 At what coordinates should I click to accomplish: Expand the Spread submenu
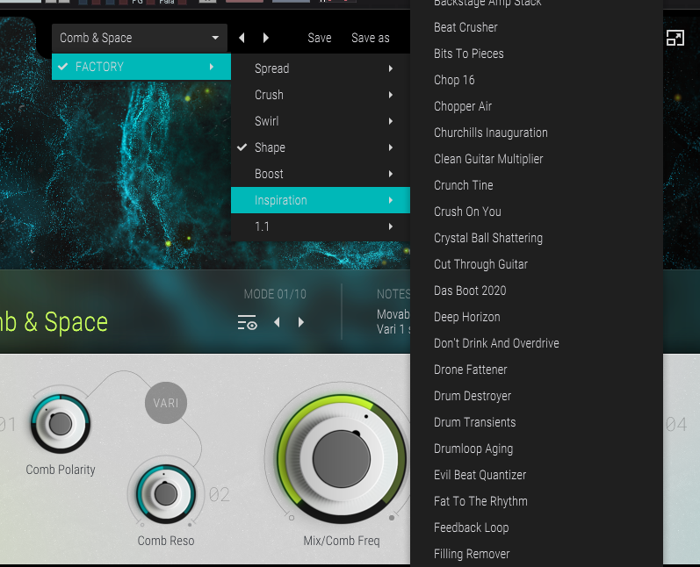click(x=321, y=68)
